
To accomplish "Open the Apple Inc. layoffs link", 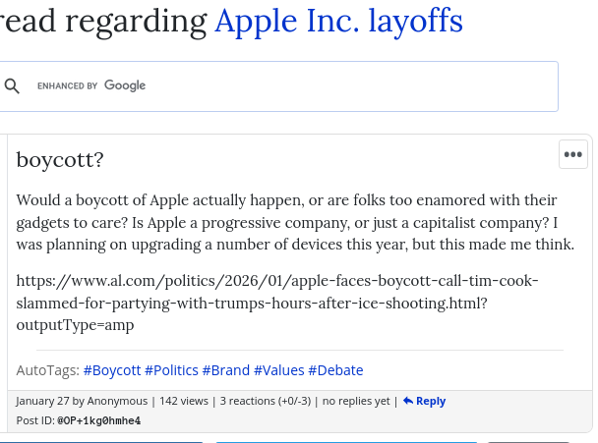I will [x=338, y=21].
